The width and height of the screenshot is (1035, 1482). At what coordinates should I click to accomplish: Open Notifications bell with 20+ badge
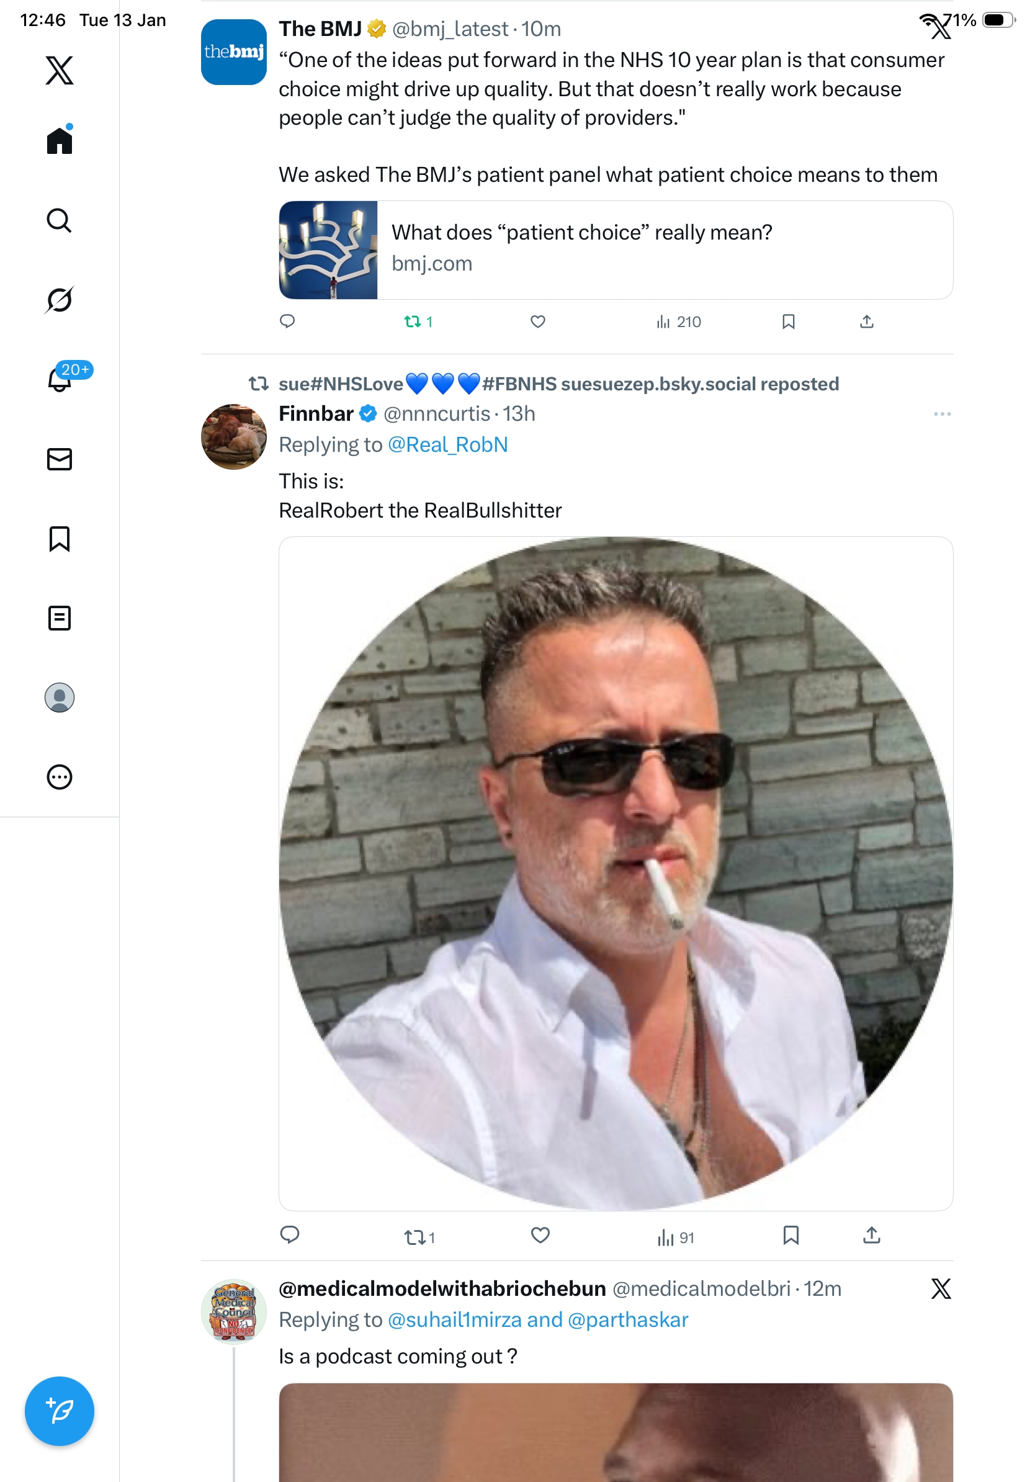coord(60,379)
